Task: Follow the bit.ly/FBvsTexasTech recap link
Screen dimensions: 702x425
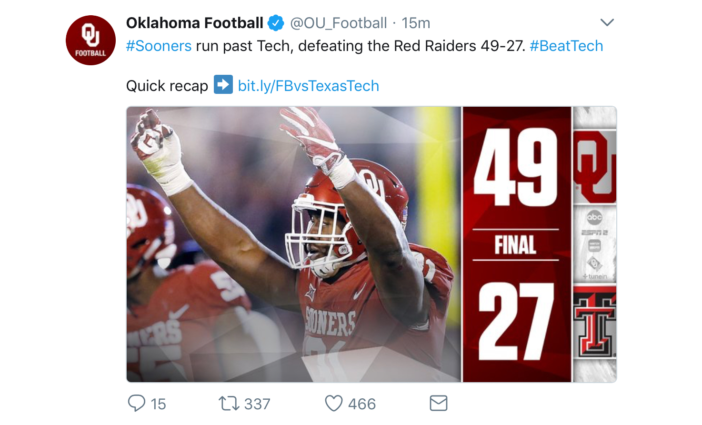Action: pos(308,86)
